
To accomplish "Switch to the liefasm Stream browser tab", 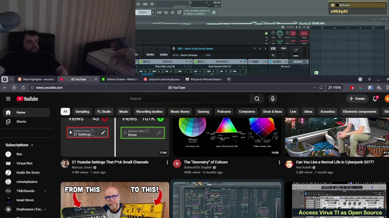I will tap(120, 79).
